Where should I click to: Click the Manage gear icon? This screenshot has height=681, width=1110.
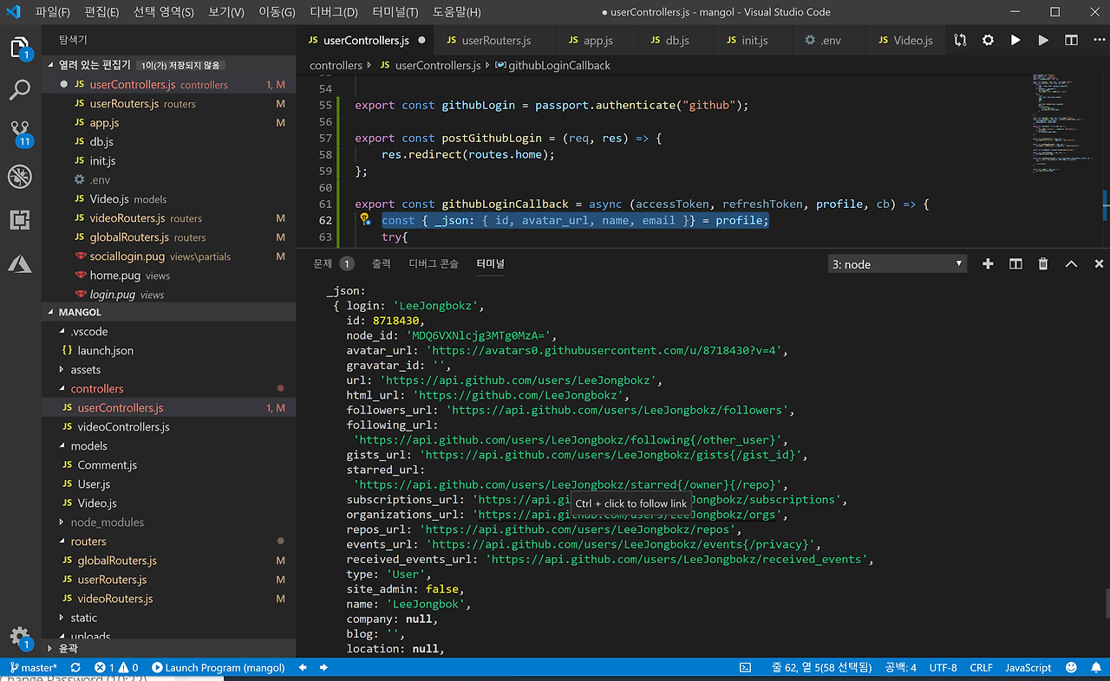[x=19, y=637]
